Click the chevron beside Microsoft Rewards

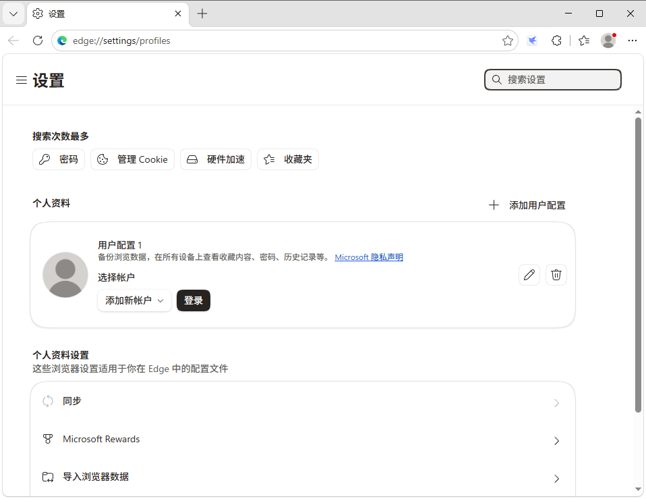(x=556, y=441)
